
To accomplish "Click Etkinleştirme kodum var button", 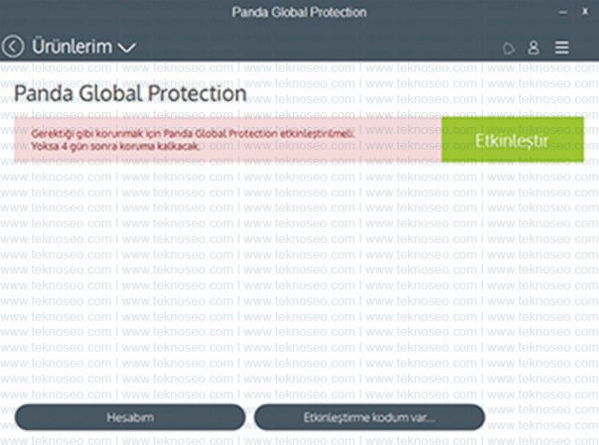I will [x=370, y=417].
